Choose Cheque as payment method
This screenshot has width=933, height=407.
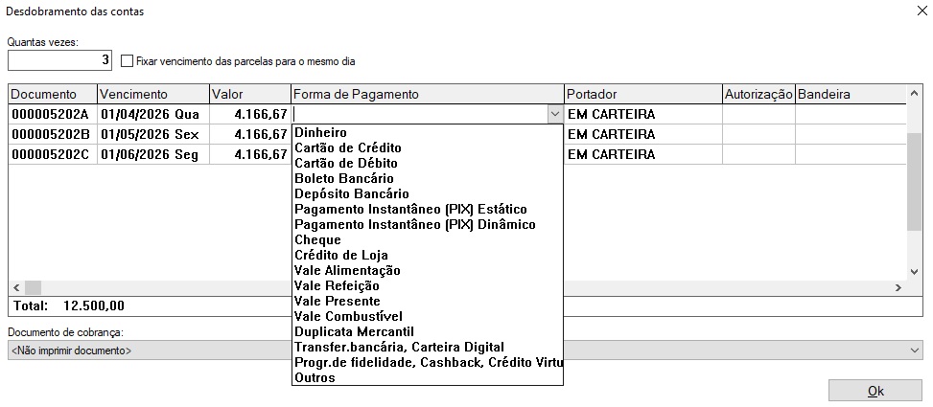coord(318,239)
